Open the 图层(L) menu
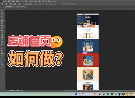 point(18,1)
